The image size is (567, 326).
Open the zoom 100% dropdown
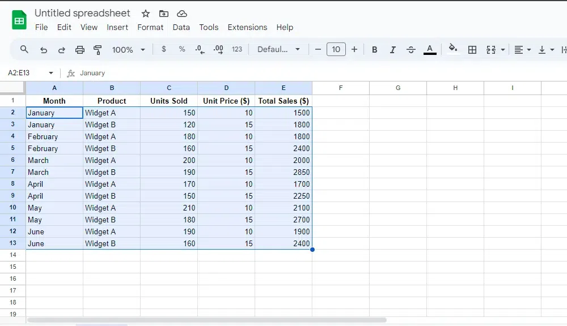[128, 50]
